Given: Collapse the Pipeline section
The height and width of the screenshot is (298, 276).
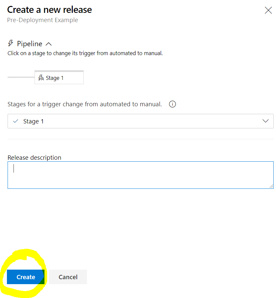Looking at the screenshot, I should click(49, 43).
